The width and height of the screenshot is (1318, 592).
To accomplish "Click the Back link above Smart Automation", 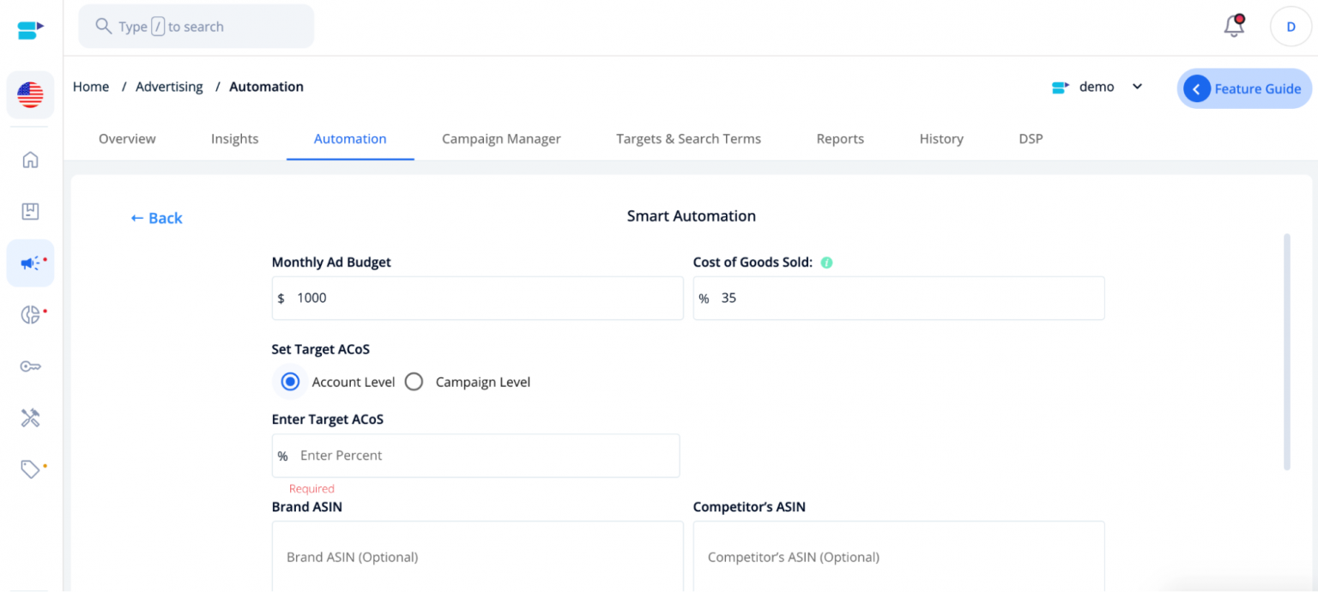I will click(x=156, y=218).
